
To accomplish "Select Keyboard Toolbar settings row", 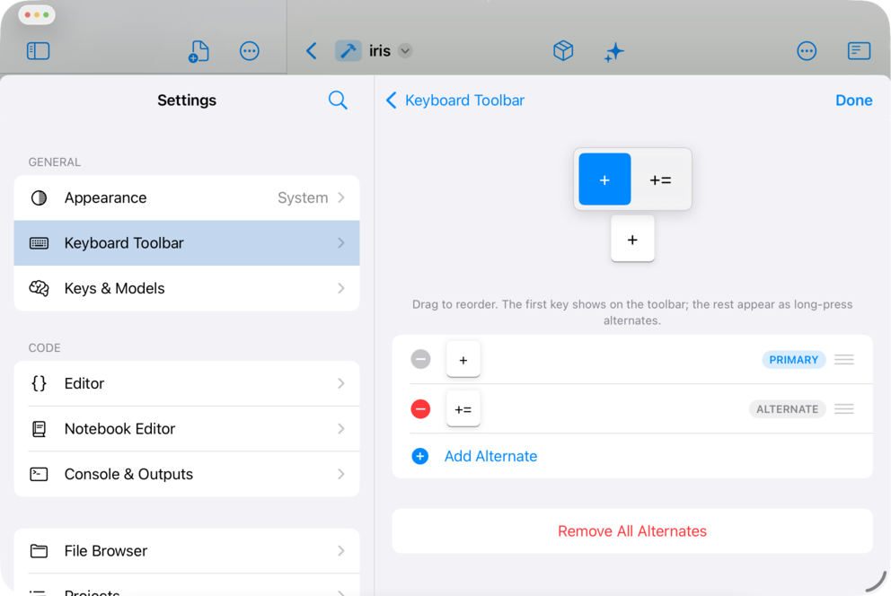I will [x=187, y=243].
